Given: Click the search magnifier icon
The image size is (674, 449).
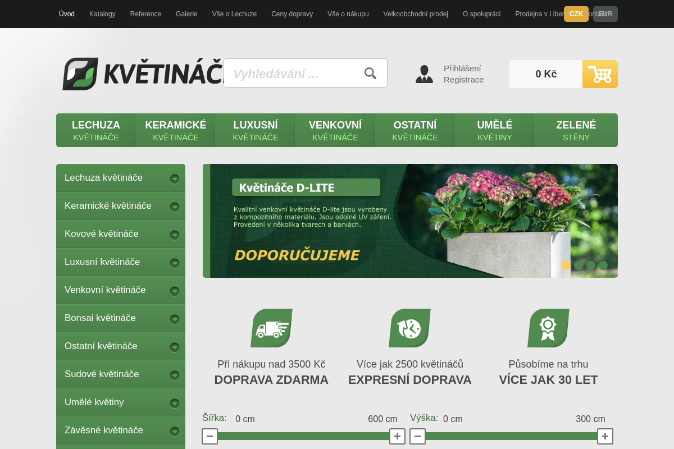Looking at the screenshot, I should pos(370,73).
